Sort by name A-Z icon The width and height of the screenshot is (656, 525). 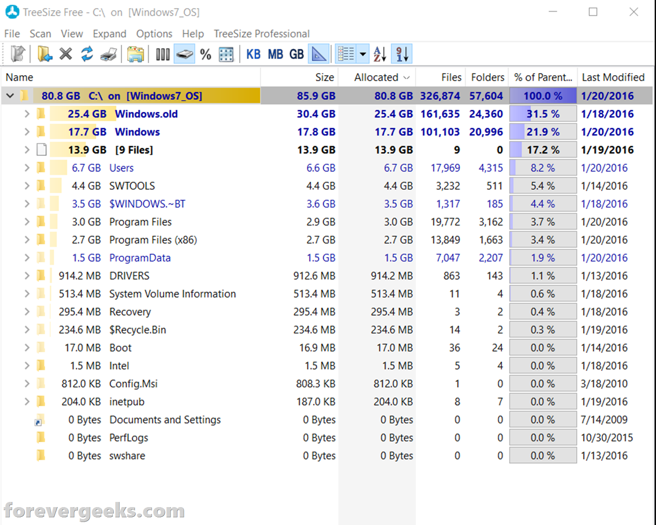click(x=380, y=54)
